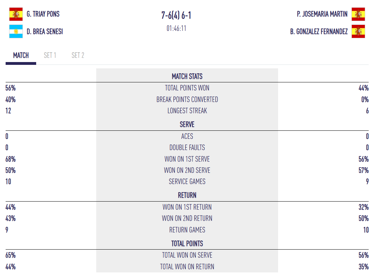Click the LONGEST STREAK stat label
Image resolution: width=375 pixels, height=278 pixels.
(187, 111)
